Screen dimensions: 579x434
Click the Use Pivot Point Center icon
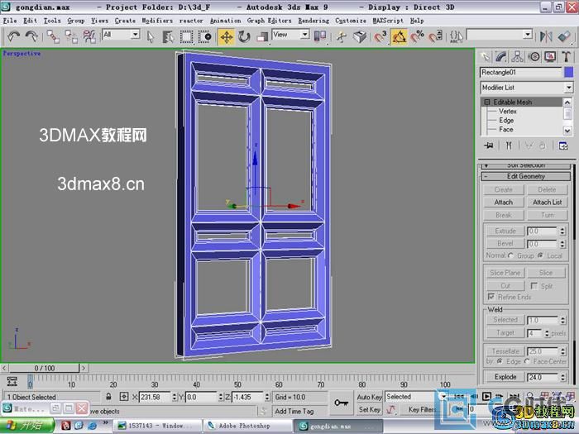320,36
